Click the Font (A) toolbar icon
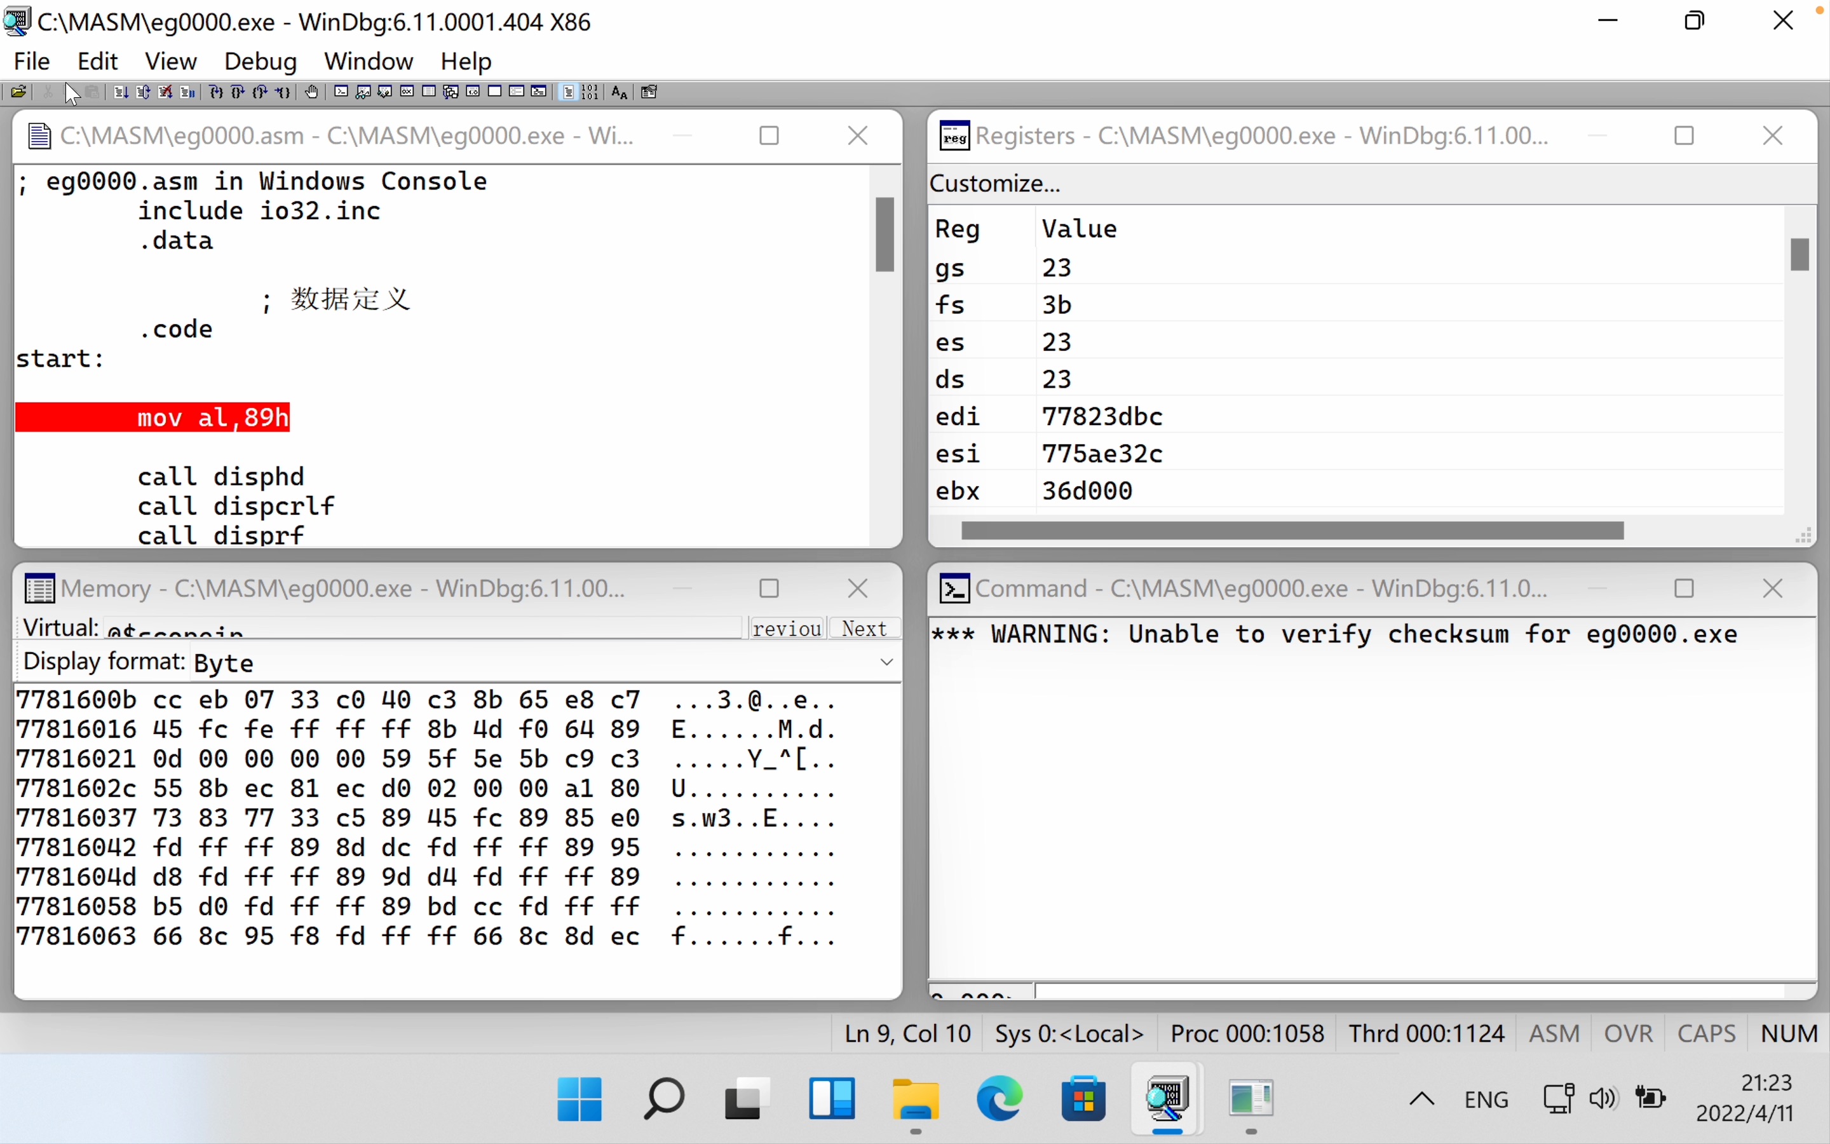The width and height of the screenshot is (1830, 1144). pos(618,92)
